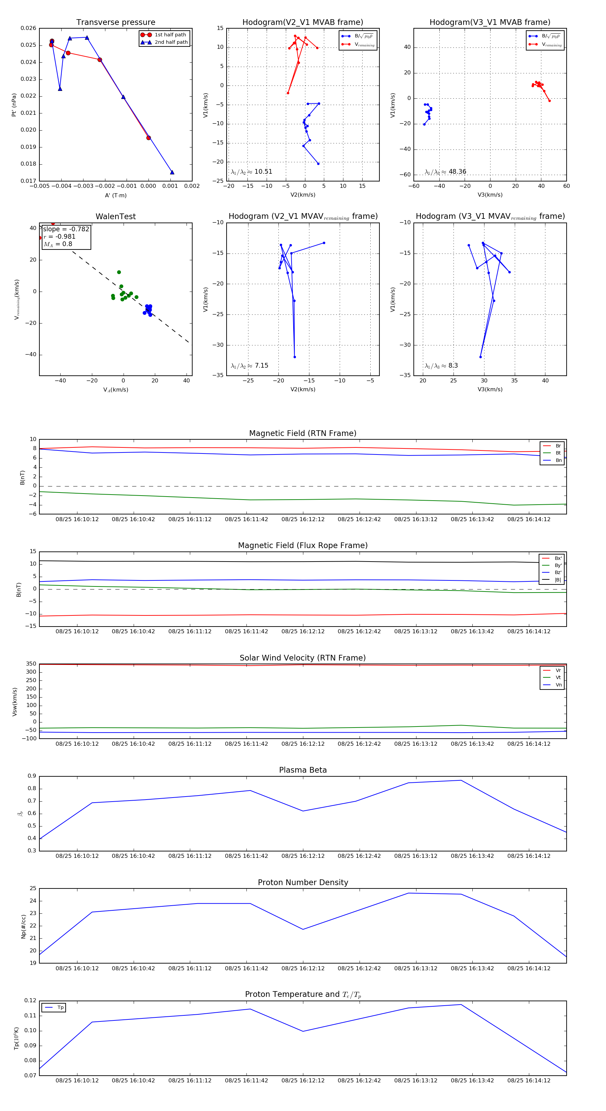Click the 'Vn' legend entry
The width and height of the screenshot is (606, 1111).
tap(552, 685)
